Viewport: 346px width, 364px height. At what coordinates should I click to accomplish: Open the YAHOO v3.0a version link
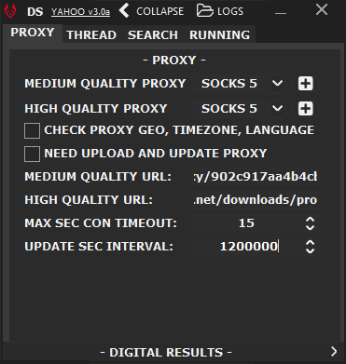(x=80, y=12)
